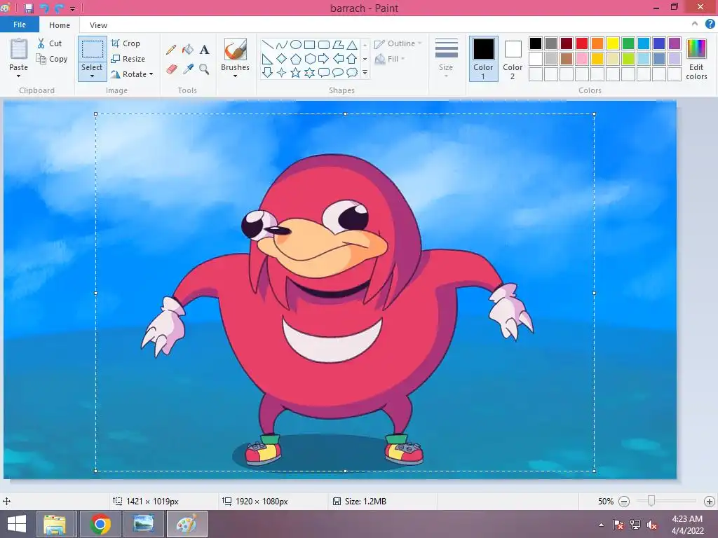The image size is (718, 538).
Task: Choose the Down arrow shape
Action: coord(268,72)
